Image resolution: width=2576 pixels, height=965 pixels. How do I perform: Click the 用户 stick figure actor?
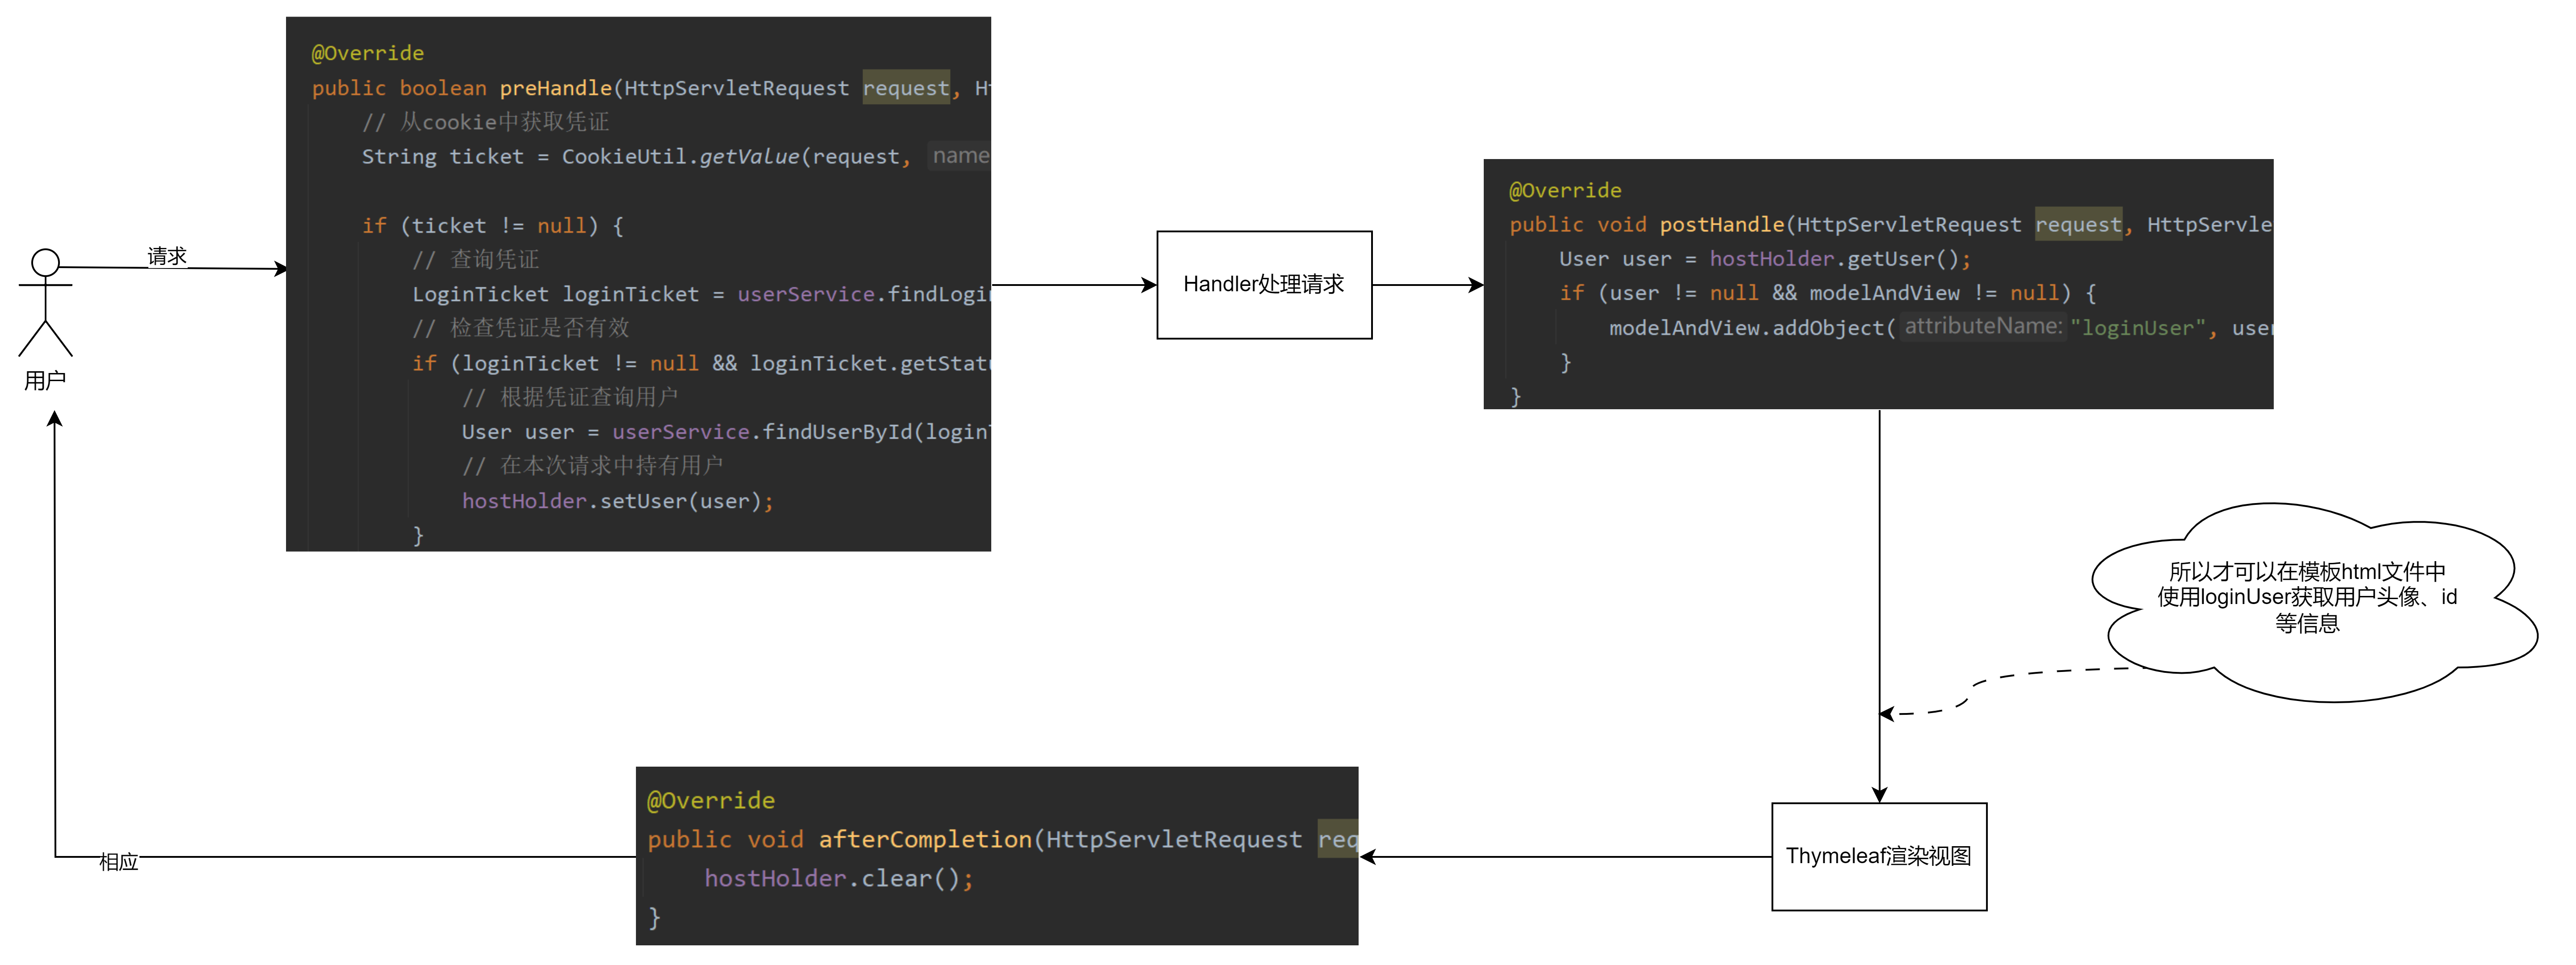tap(45, 302)
